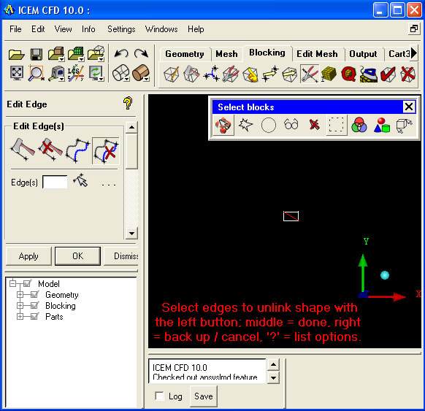Toggle the Parts visibility checkbox in tree
This screenshot has height=411, width=425.
34,316
